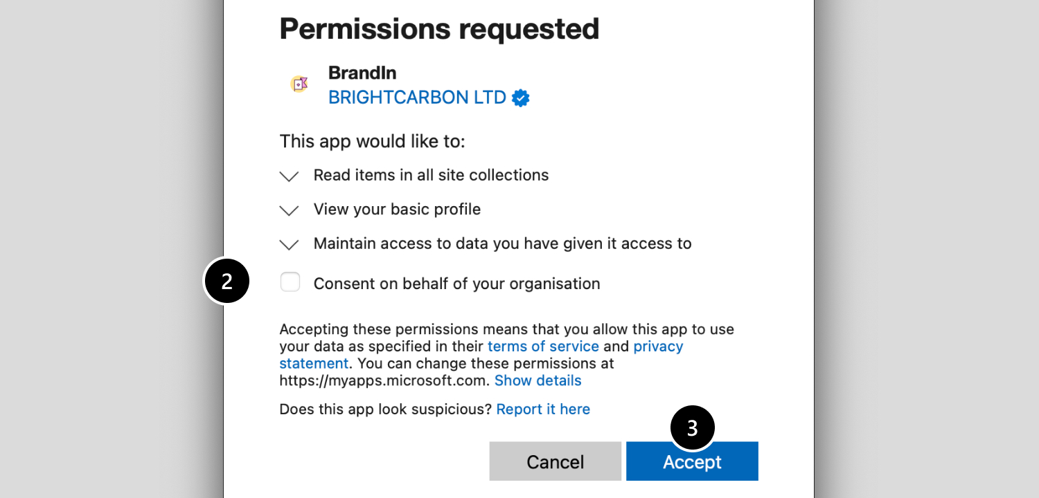Click the numbered step 3 marker
Viewport: 1039px width, 498px height.
click(692, 428)
